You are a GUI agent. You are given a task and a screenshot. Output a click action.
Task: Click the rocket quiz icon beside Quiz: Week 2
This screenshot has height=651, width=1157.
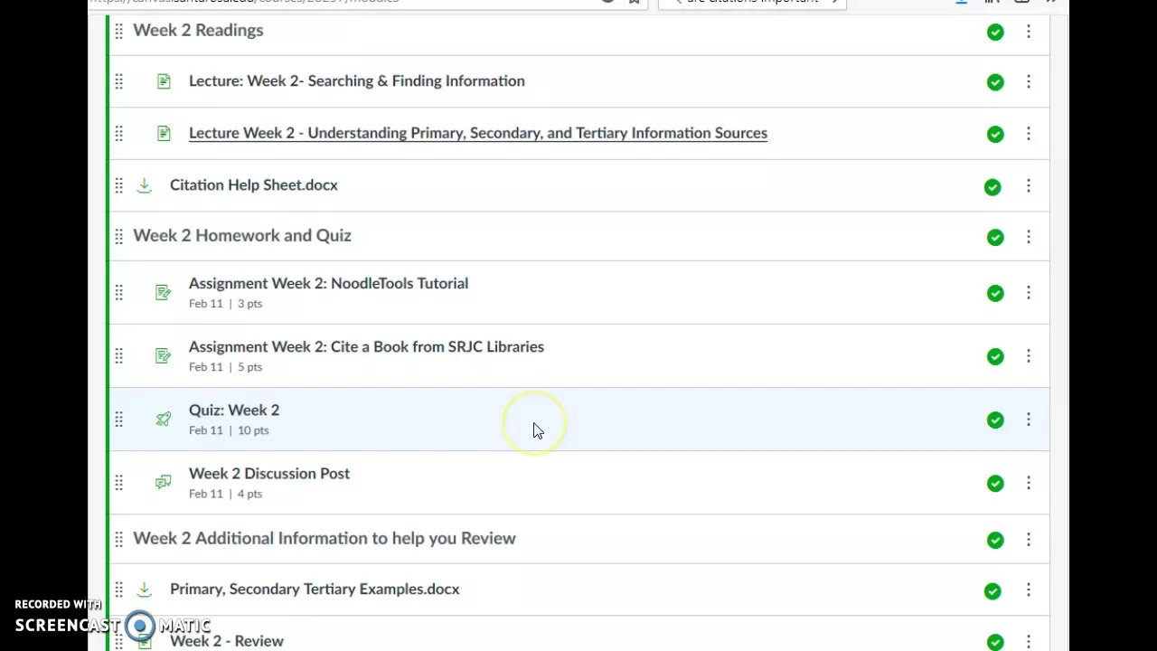(164, 420)
